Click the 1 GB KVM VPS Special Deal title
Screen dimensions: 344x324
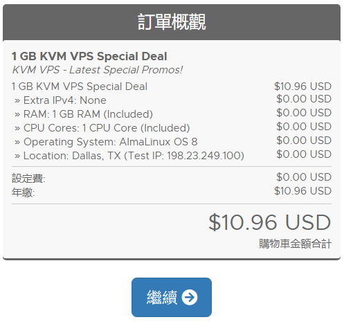tap(89, 56)
